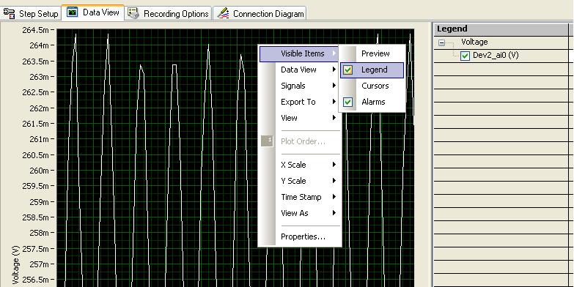Uncheck the Legend visible item

[372, 70]
